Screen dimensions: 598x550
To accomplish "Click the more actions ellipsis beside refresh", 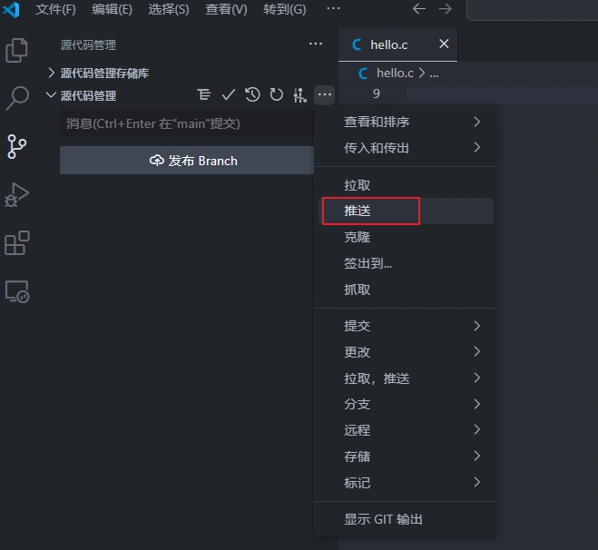I will click(x=325, y=94).
